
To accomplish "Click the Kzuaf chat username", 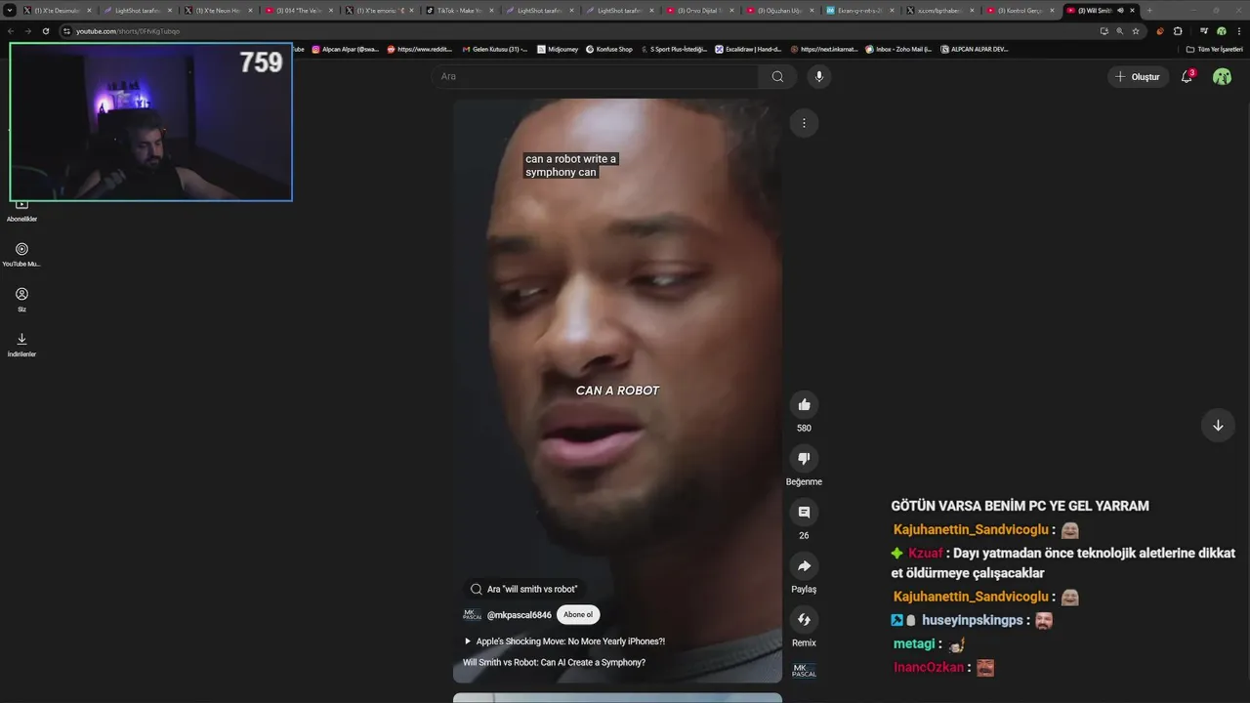I will (926, 553).
